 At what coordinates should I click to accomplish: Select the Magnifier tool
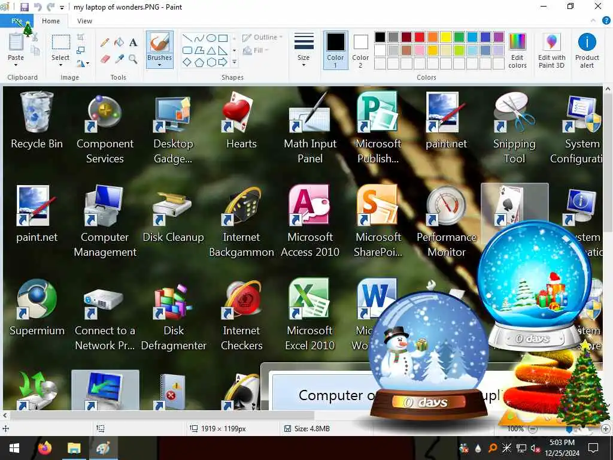(133, 59)
